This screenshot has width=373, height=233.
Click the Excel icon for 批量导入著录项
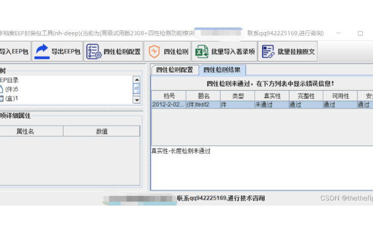(x=202, y=51)
